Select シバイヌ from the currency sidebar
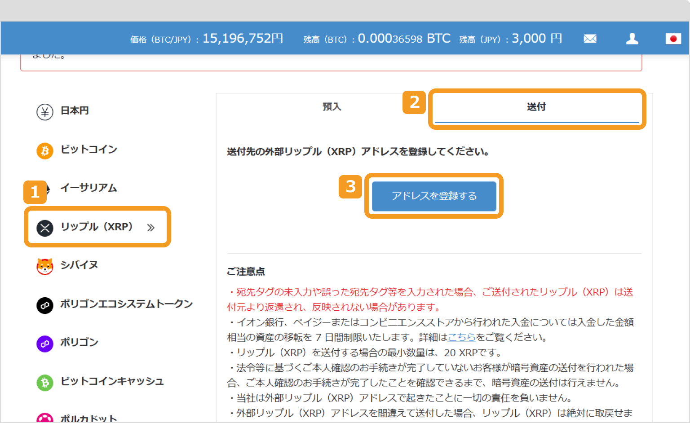Screen dimensions: 690x423 coord(79,266)
